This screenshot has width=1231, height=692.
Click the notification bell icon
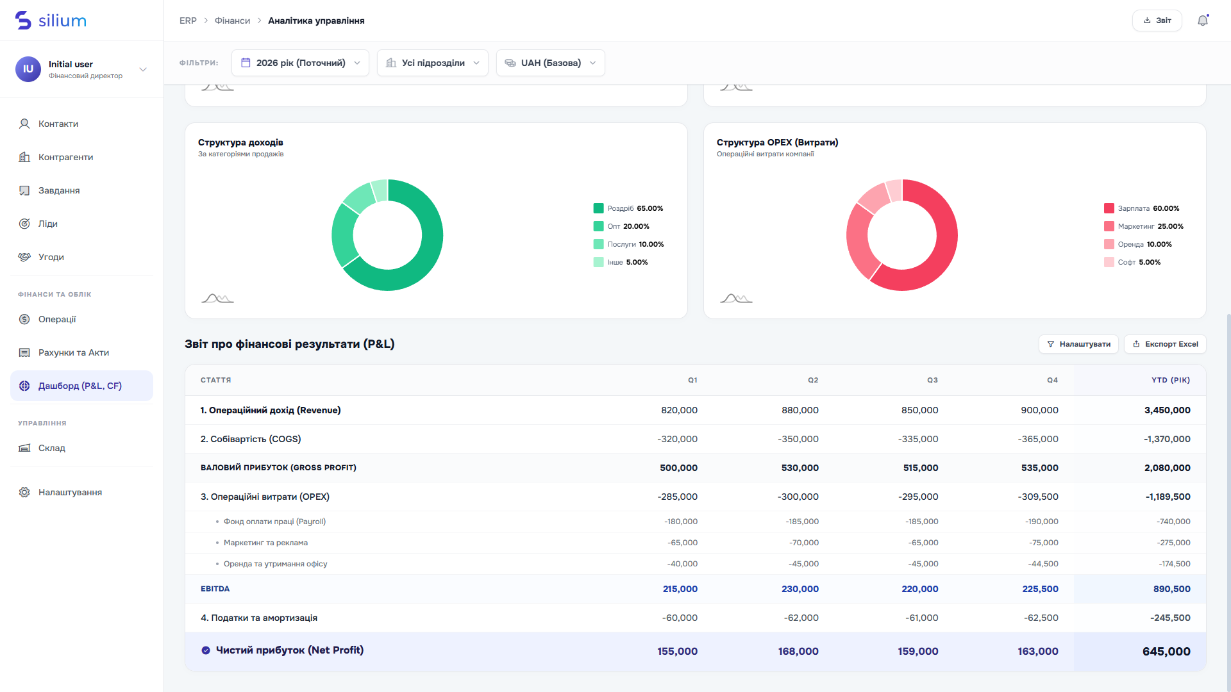1203,21
